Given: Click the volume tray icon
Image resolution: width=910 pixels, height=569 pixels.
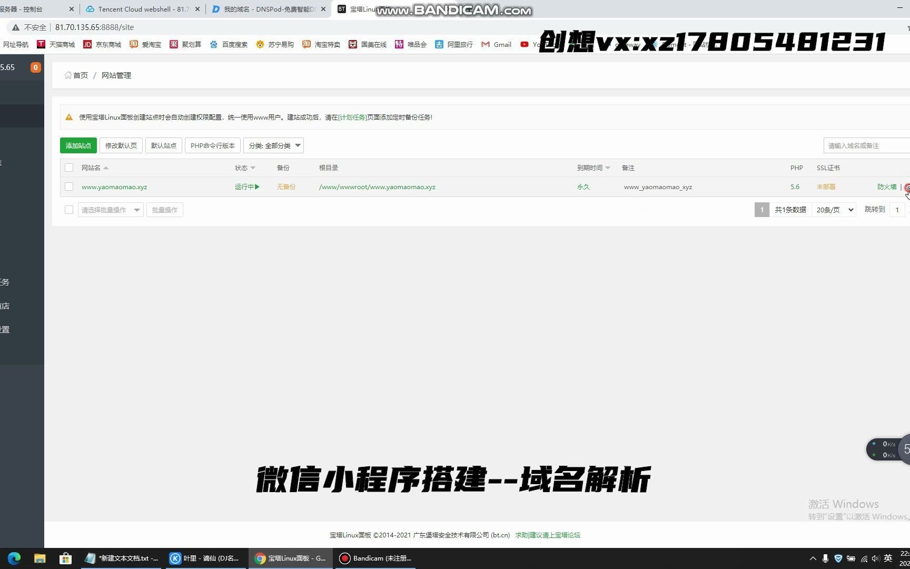Looking at the screenshot, I should tap(875, 558).
